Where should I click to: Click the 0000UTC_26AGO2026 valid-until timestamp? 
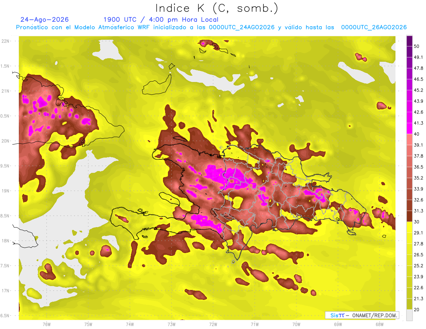point(374,27)
